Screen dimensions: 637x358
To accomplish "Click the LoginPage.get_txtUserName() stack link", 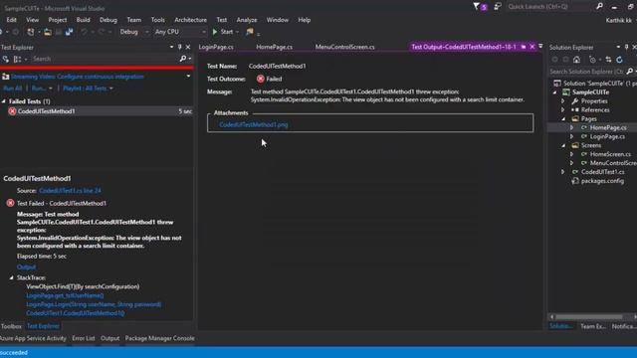I will [65, 295].
